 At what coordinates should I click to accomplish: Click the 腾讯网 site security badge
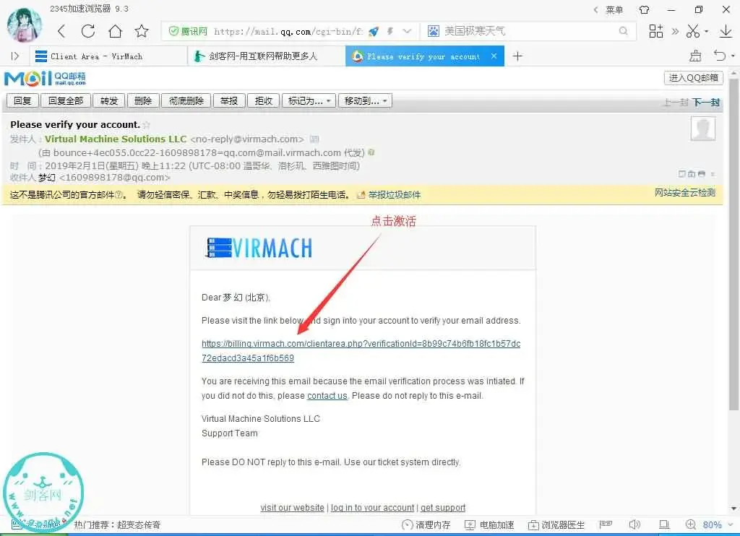tap(189, 31)
